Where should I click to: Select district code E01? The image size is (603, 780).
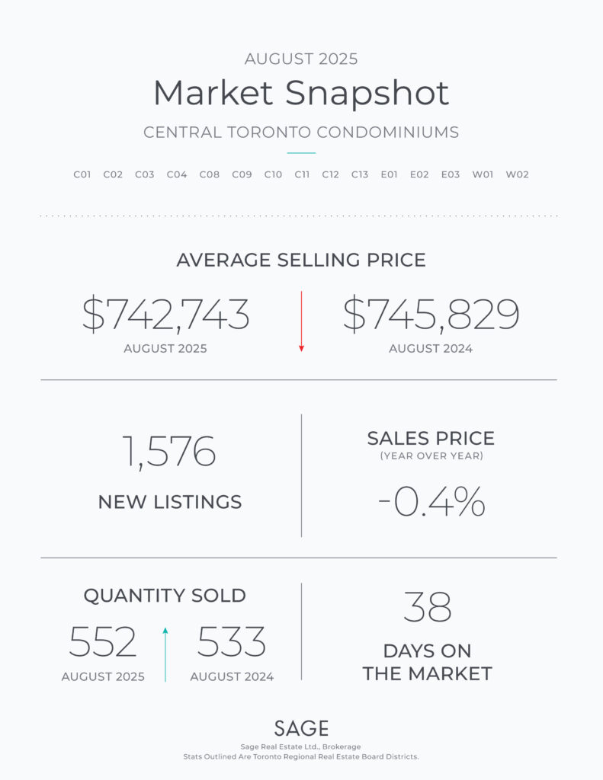tap(389, 174)
